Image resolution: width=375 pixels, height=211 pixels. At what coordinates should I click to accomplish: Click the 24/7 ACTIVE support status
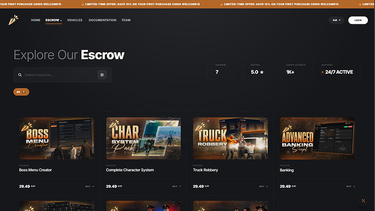tap(337, 72)
